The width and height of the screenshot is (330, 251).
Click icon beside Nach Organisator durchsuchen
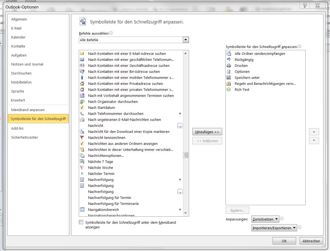coord(82,101)
